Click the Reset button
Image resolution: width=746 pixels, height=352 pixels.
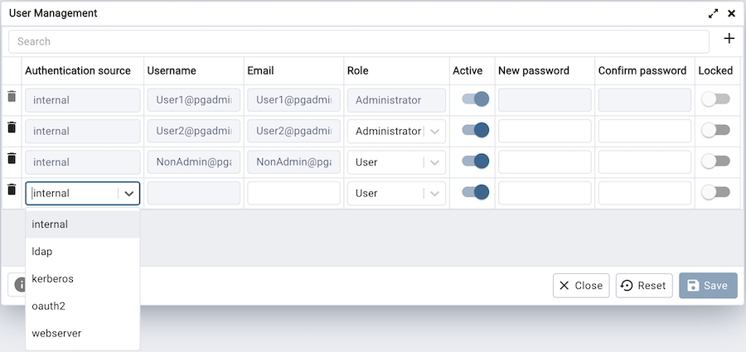pos(643,286)
